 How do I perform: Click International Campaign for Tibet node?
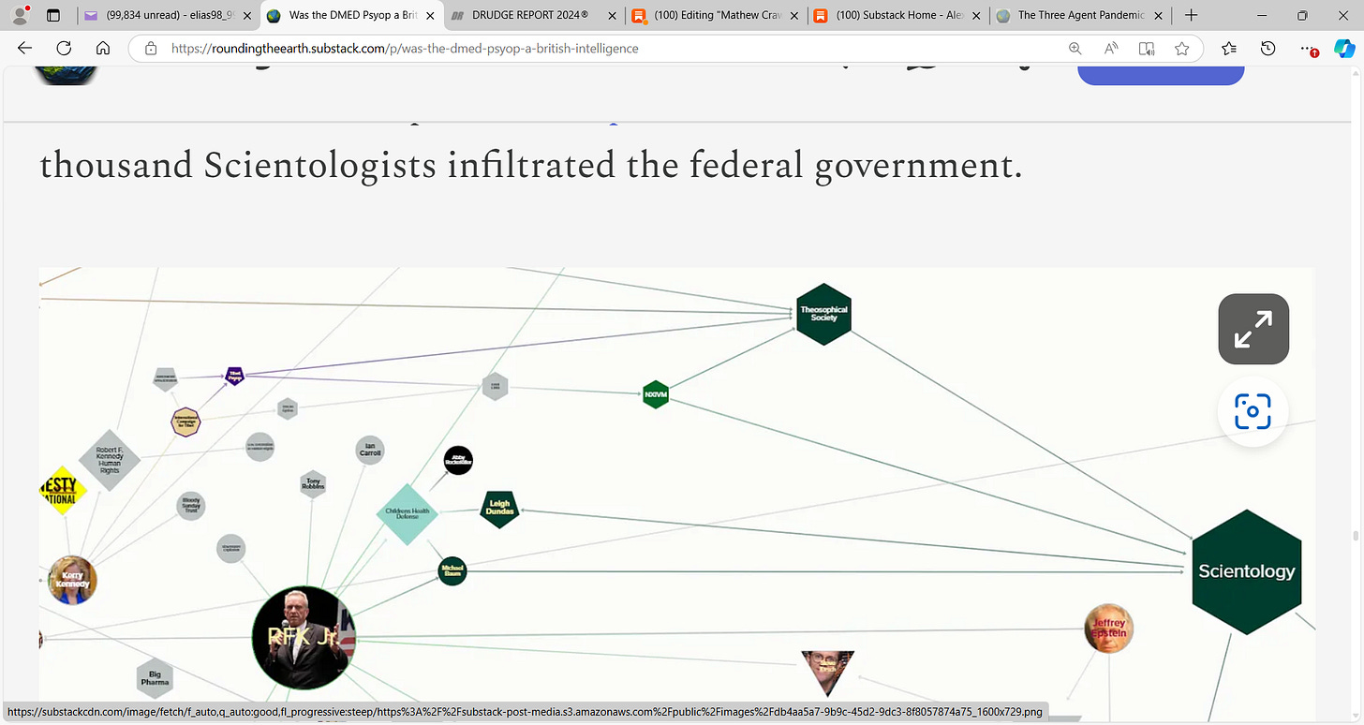186,422
